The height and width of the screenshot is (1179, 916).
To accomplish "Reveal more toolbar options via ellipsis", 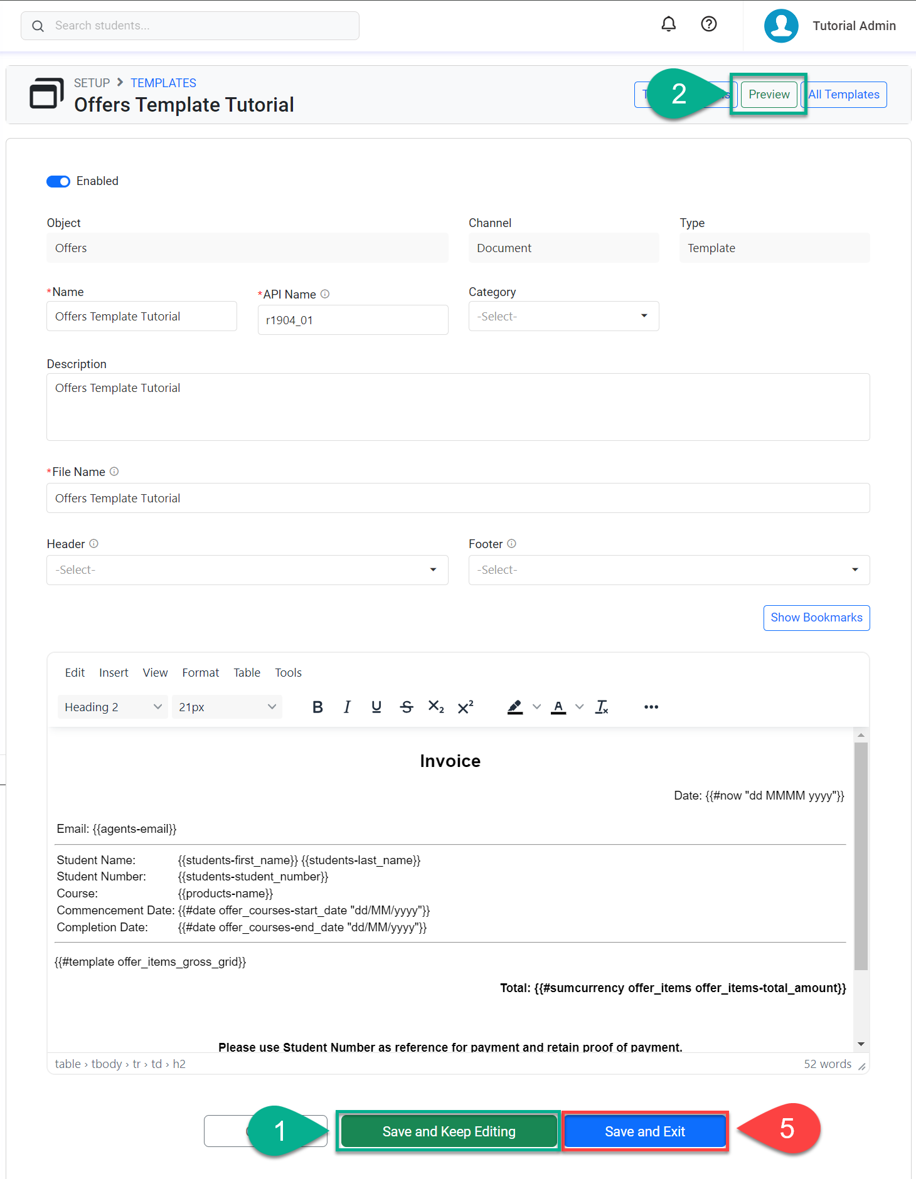I will pyautogui.click(x=651, y=707).
